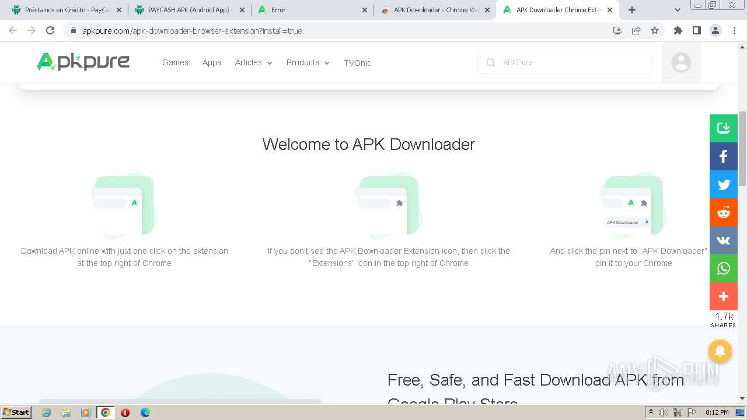Screen dimensions: 747x420
Task: Open the TVOnic link
Action: pyautogui.click(x=357, y=62)
